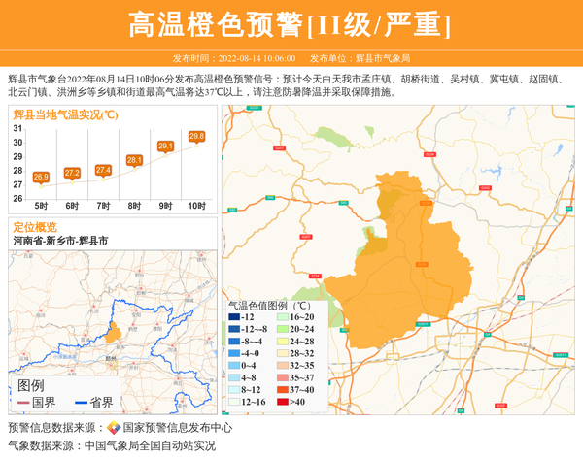The image size is (583, 457).
Task: Click the 河南省-新乡市-辉县市 location text
Action: click(60, 241)
